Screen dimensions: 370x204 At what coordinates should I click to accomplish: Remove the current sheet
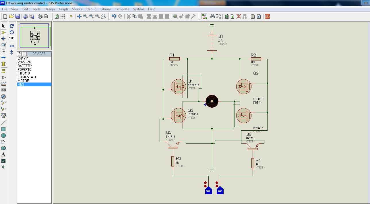(x=239, y=16)
